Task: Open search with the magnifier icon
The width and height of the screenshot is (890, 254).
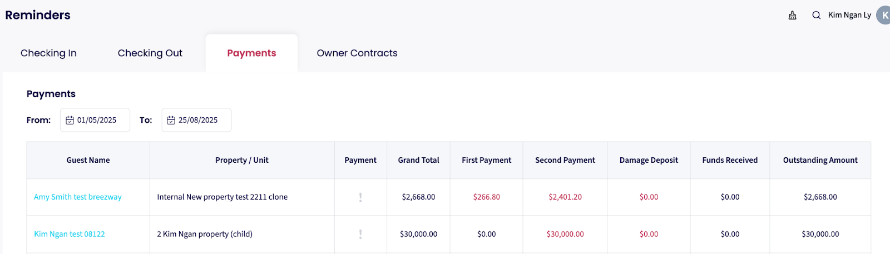Action: tap(816, 16)
